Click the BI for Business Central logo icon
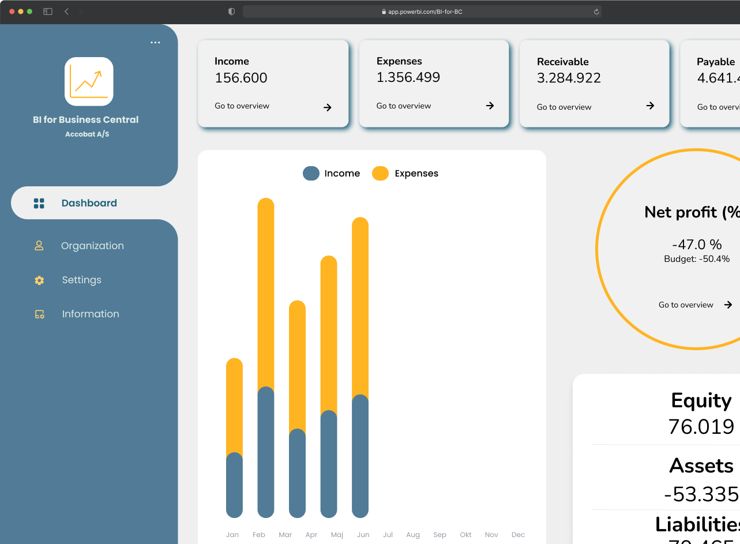The height and width of the screenshot is (544, 740). (88, 81)
